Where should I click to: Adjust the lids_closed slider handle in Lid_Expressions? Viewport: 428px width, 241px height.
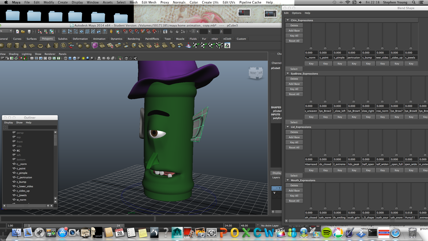tap(325, 155)
